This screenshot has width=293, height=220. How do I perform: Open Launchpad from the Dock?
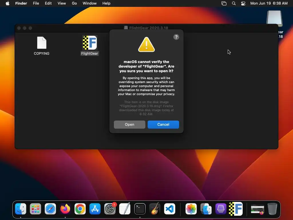(x=35, y=209)
